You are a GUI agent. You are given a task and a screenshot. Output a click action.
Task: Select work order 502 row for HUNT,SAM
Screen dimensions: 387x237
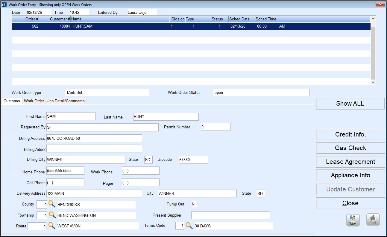(x=191, y=26)
